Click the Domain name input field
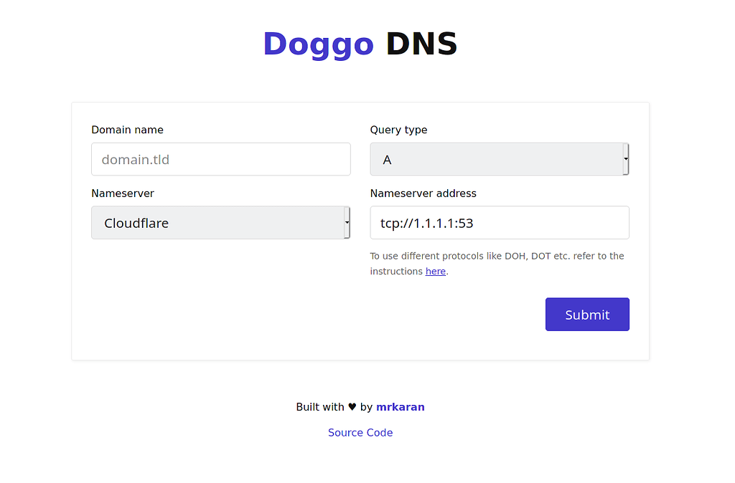The width and height of the screenshot is (735, 483). pos(221,159)
